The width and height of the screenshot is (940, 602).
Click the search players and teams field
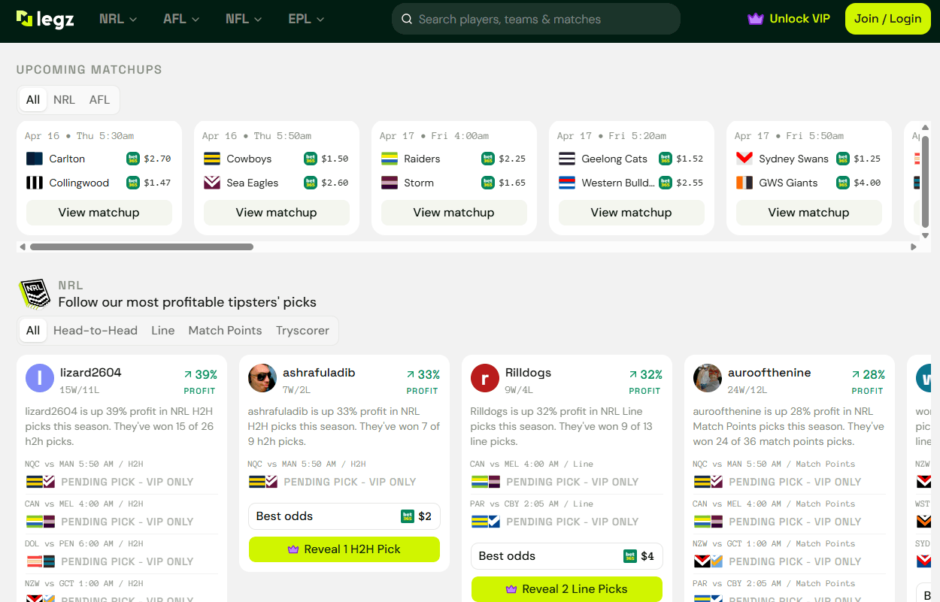(x=535, y=19)
